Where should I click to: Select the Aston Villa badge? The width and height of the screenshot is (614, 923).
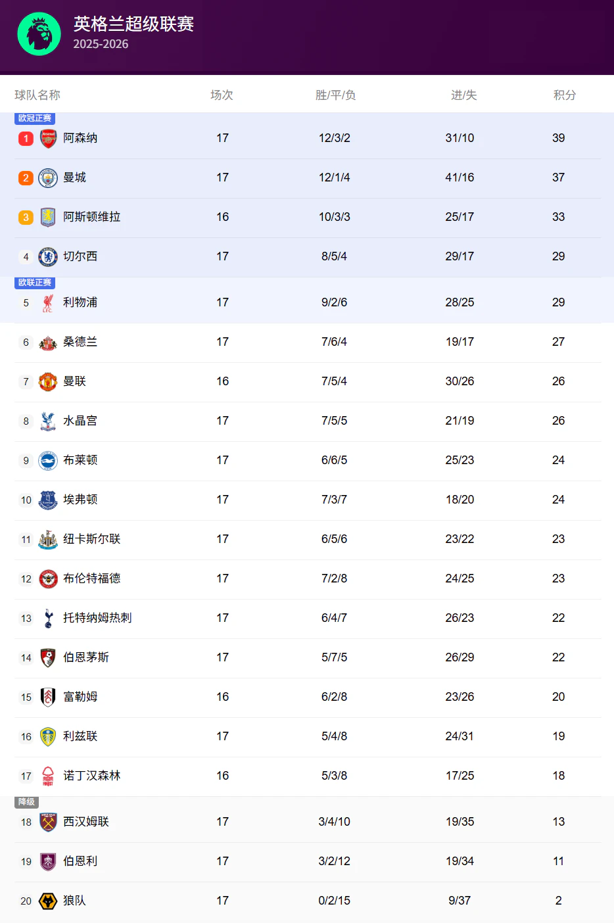pos(48,218)
